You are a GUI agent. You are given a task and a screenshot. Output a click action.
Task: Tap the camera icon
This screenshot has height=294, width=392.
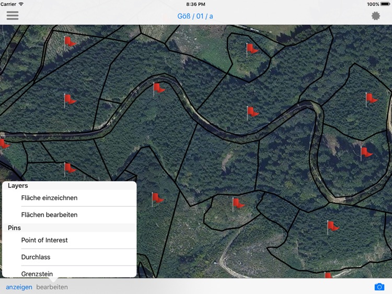point(379,287)
